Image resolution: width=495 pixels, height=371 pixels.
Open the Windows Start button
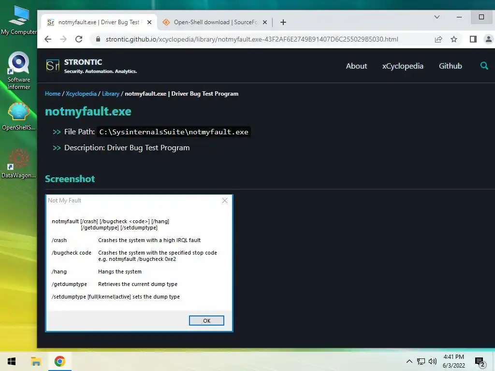(x=12, y=361)
